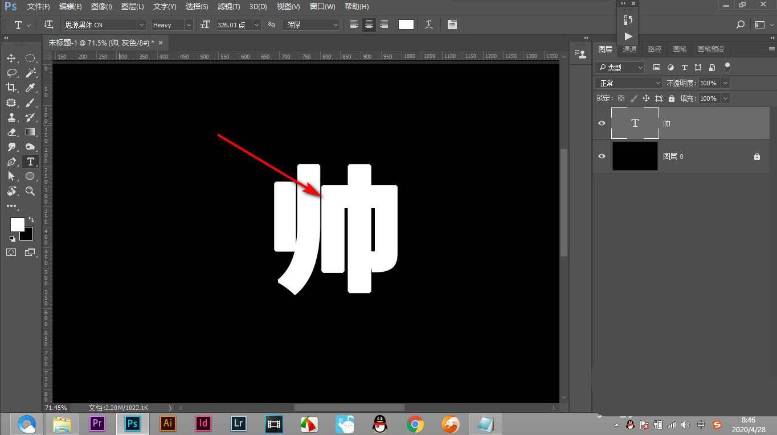777x435 pixels.
Task: Select the Elliptical Marquee tool
Action: (30, 58)
